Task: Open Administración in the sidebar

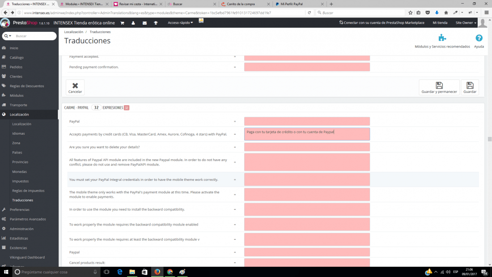Action: (21, 229)
